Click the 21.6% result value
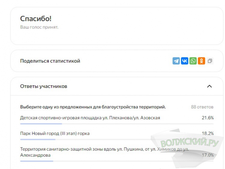The image size is (225, 169). click(208, 118)
